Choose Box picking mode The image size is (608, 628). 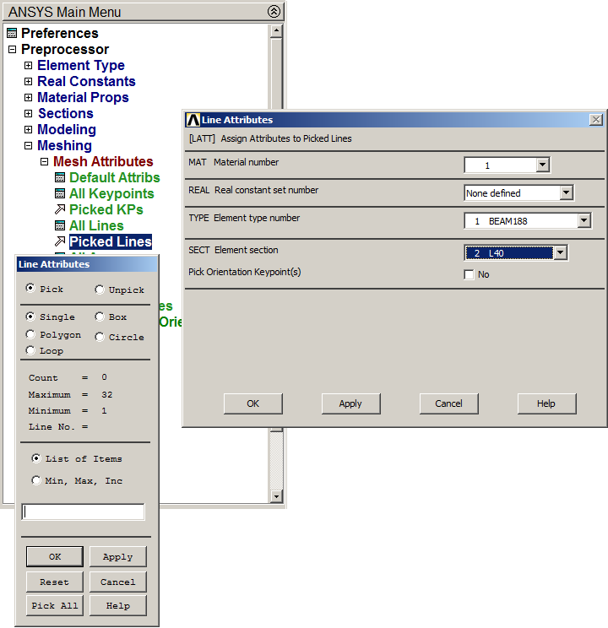coord(100,317)
